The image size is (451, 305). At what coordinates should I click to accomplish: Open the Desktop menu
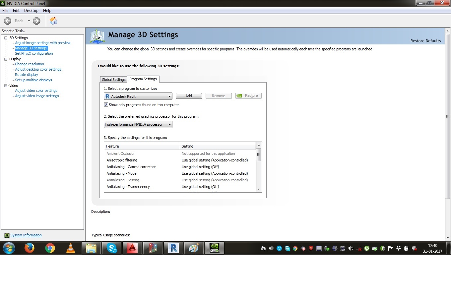click(x=31, y=11)
